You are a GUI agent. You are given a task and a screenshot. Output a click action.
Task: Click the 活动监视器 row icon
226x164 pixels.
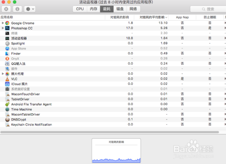click(7, 39)
